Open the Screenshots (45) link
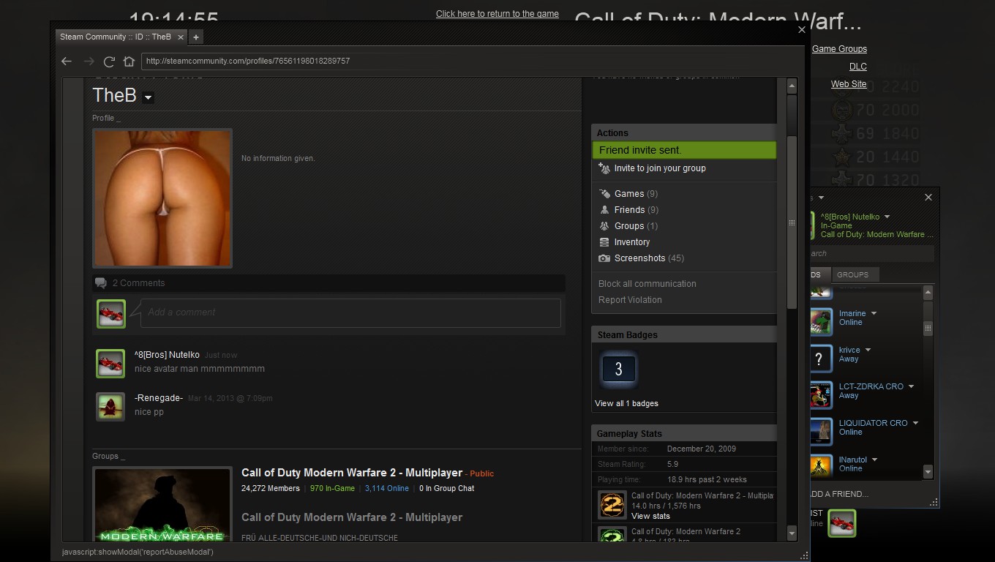This screenshot has width=995, height=562. (649, 258)
